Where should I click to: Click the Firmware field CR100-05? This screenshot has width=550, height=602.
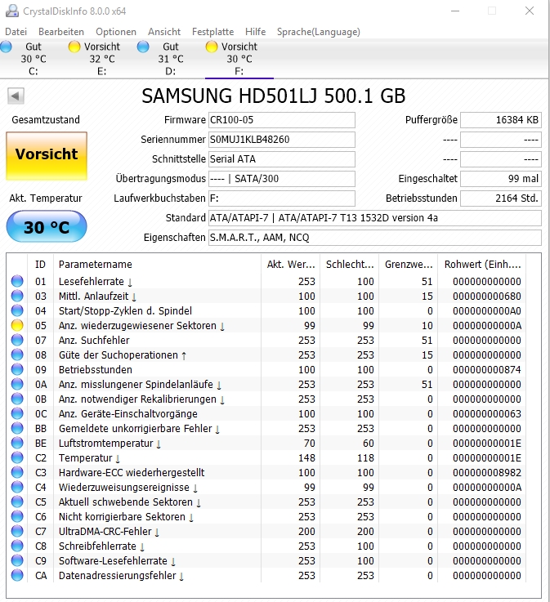coord(281,120)
